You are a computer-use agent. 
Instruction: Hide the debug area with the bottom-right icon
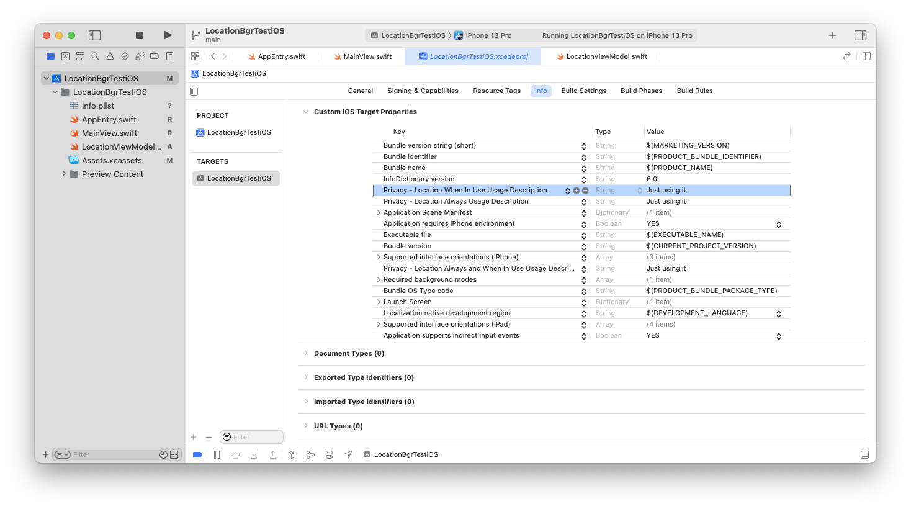[x=864, y=454]
